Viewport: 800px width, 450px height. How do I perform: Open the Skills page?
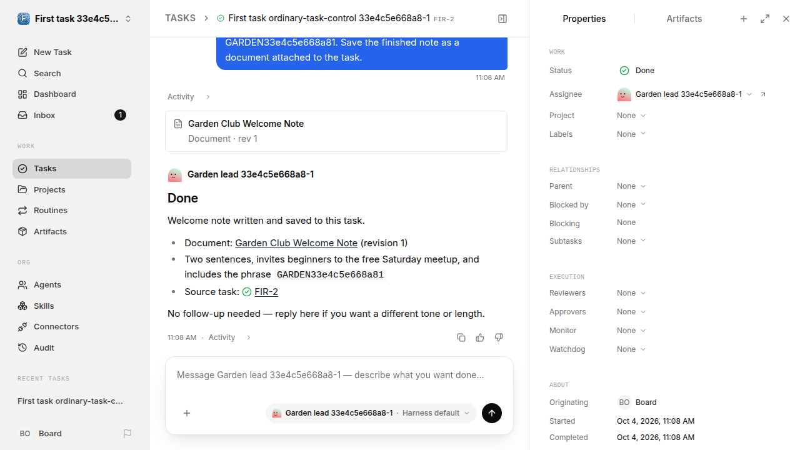pos(72,306)
